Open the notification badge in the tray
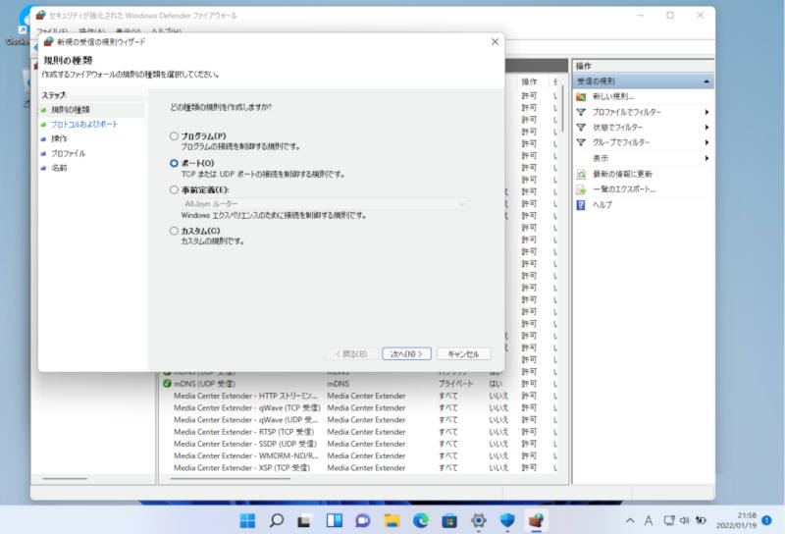This screenshot has width=785, height=534. coord(766,520)
